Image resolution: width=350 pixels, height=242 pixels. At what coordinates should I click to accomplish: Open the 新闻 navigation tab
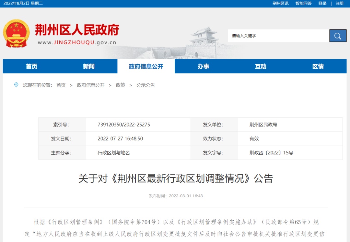[88, 66]
